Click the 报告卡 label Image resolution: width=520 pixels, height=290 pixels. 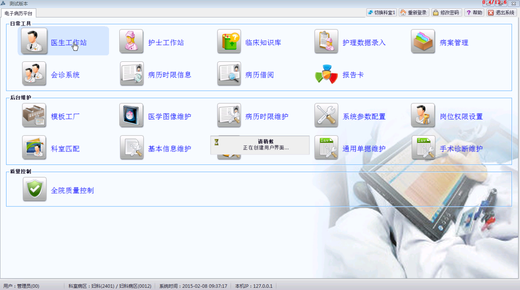pos(353,75)
